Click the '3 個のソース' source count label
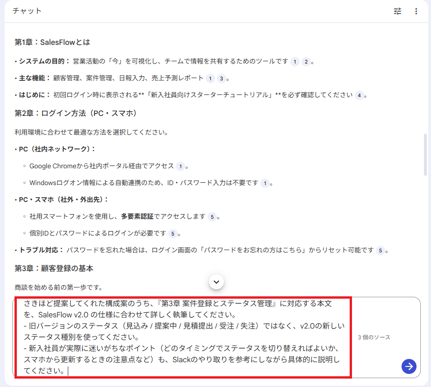Image resolution: width=431 pixels, height=387 pixels. (x=374, y=337)
